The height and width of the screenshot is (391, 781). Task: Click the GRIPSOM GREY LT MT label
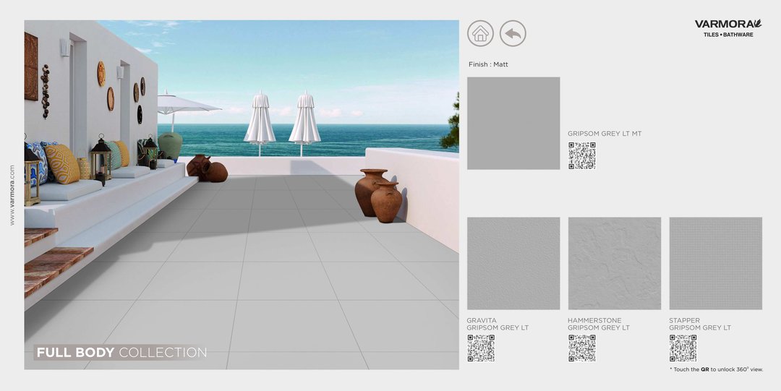click(605, 134)
